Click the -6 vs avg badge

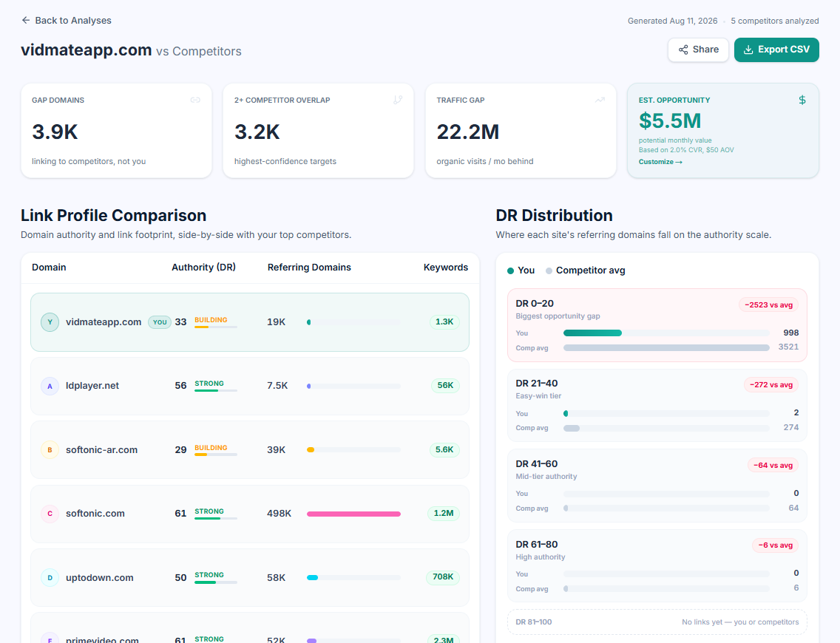coord(775,545)
